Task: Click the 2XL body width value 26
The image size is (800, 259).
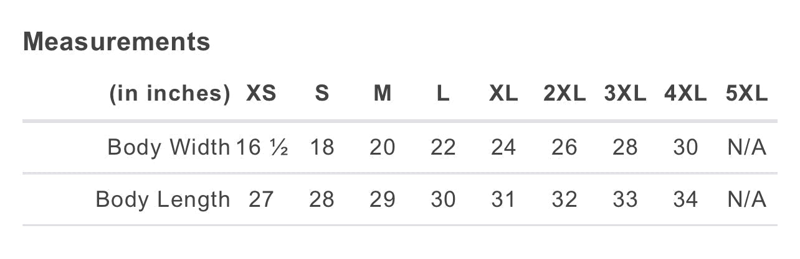Action: click(x=564, y=148)
